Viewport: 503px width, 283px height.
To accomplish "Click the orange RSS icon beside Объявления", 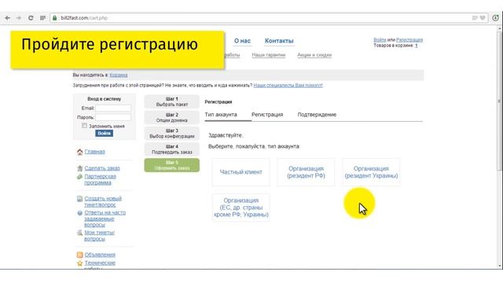I will 80,255.
